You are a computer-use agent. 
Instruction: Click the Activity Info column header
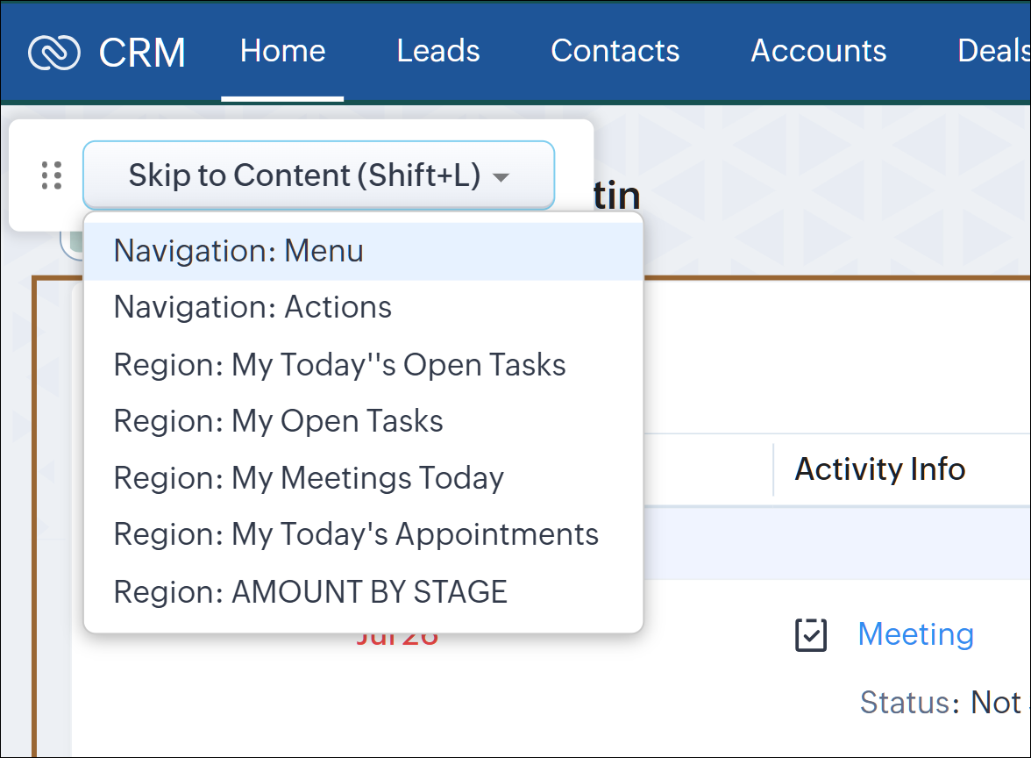(879, 469)
